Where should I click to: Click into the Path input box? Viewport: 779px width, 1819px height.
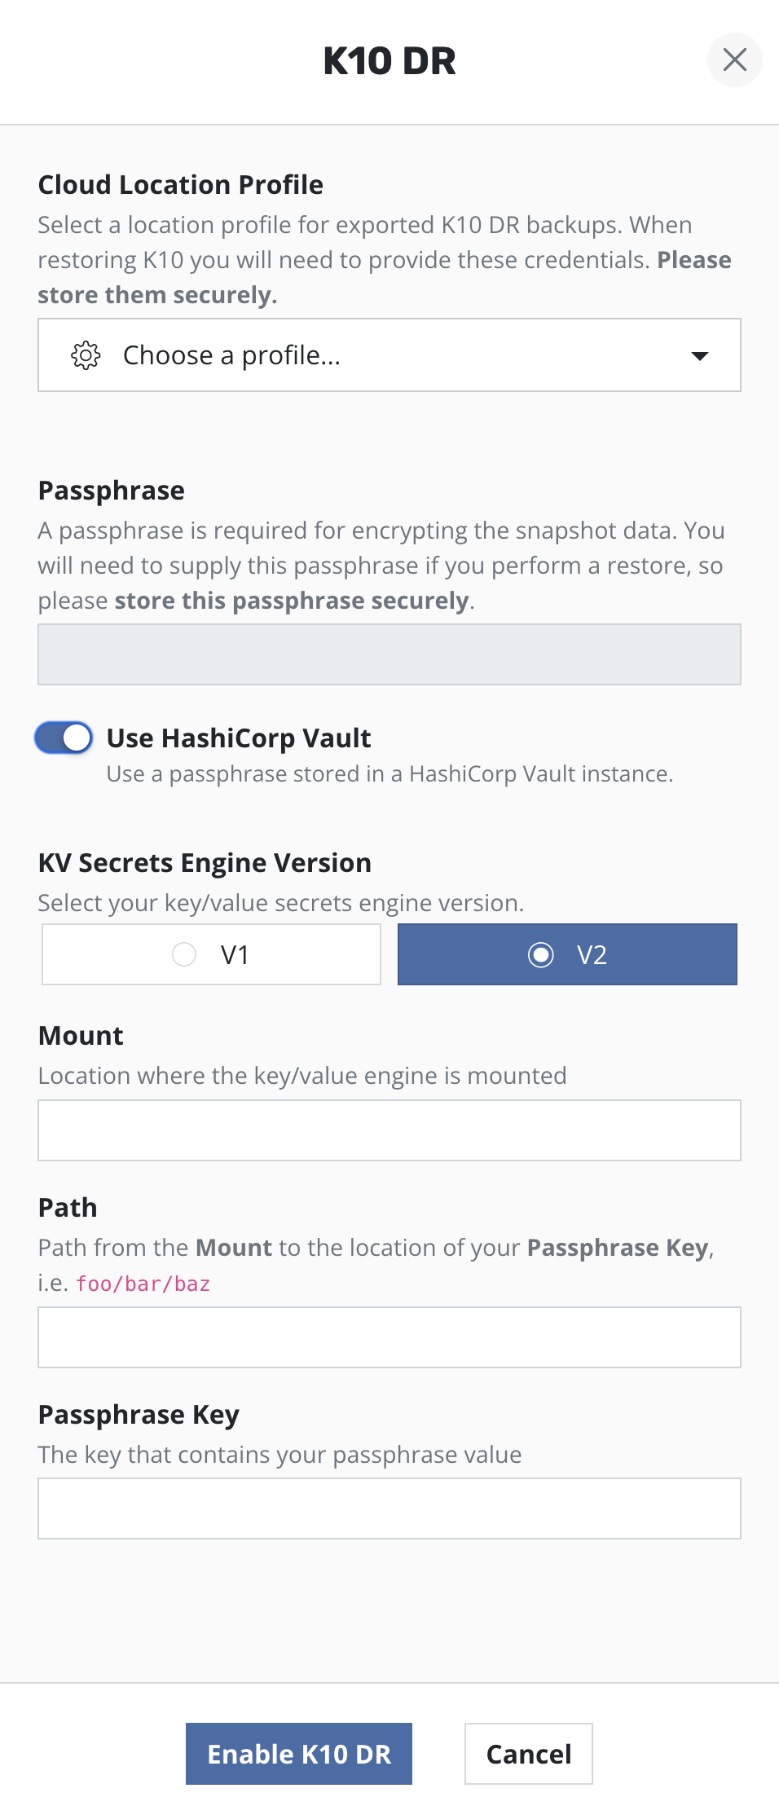click(x=389, y=1337)
